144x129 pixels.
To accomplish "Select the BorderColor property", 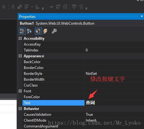I will click(x=53, y=68).
